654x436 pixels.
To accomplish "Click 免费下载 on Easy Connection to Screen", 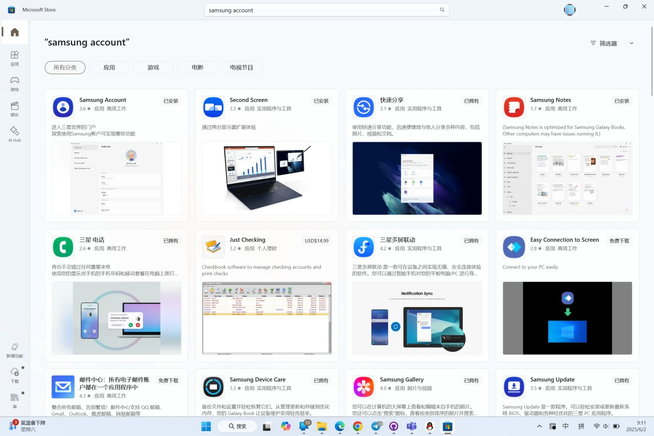I will pos(619,241).
